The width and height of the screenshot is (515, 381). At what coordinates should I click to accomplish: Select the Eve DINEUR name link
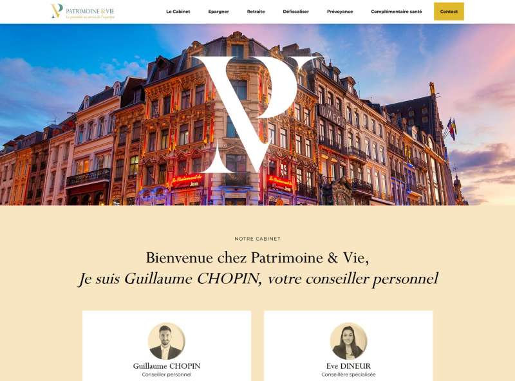(348, 366)
